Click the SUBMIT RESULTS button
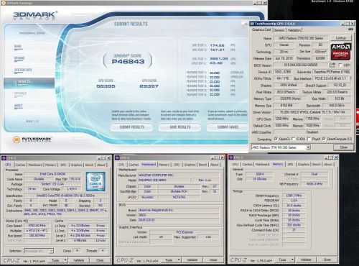The image size is (359, 266). coord(131,127)
